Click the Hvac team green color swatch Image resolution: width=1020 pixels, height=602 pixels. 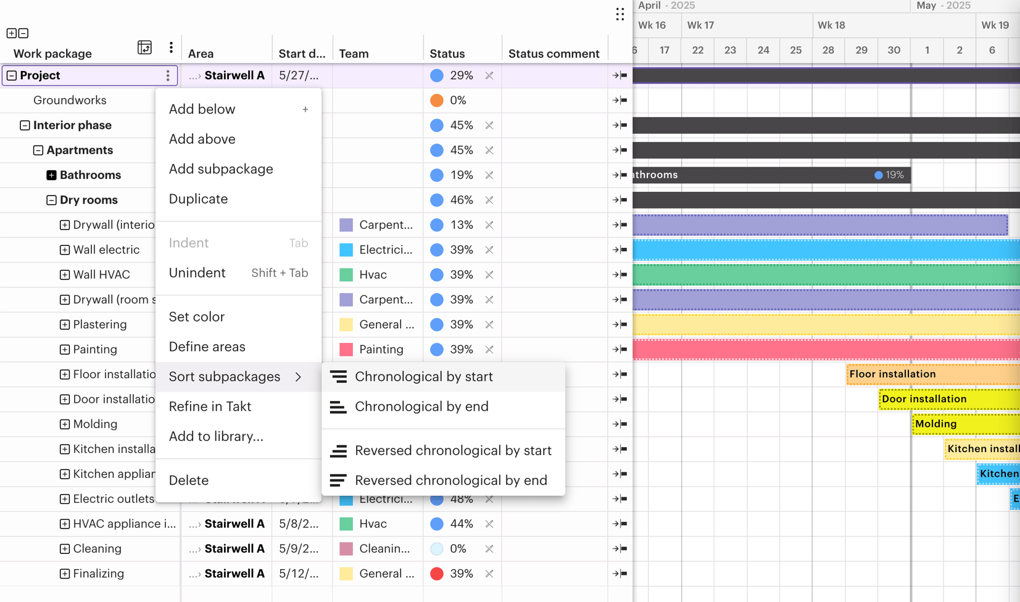coord(346,274)
